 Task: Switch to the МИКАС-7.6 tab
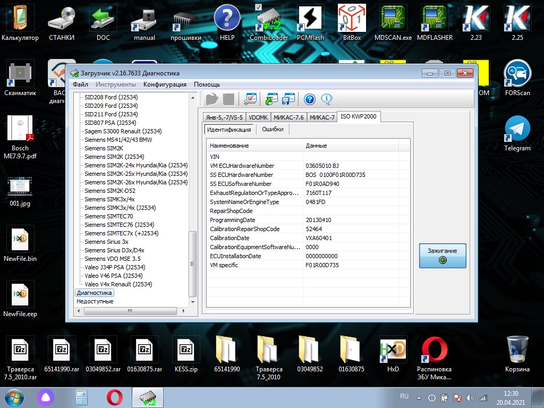(288, 117)
